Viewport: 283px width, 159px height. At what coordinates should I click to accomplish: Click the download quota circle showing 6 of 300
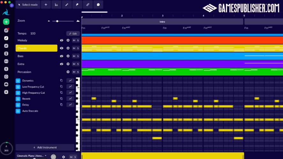coord(6,148)
